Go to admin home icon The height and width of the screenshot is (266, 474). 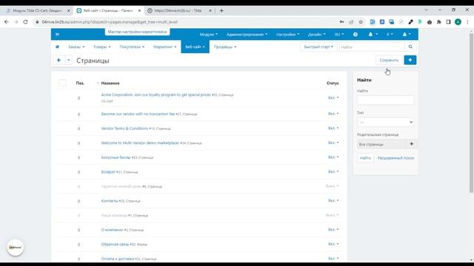pyautogui.click(x=57, y=47)
